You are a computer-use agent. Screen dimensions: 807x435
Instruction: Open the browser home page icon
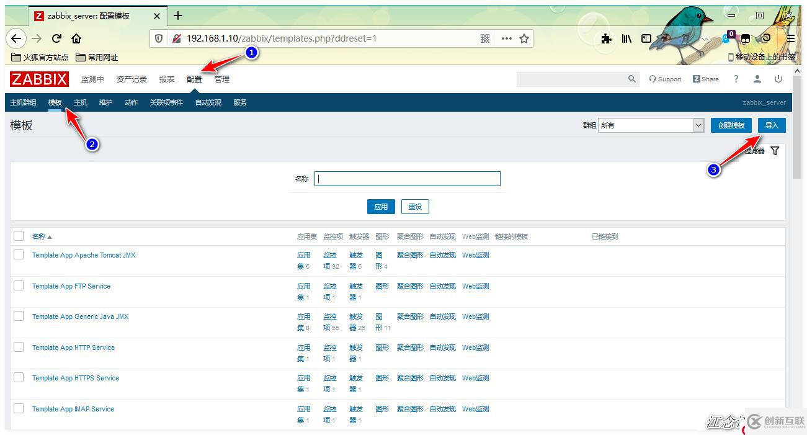[x=76, y=38]
